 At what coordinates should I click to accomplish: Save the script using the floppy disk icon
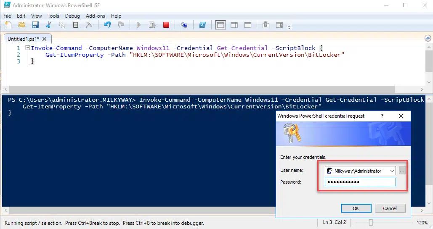(35, 25)
